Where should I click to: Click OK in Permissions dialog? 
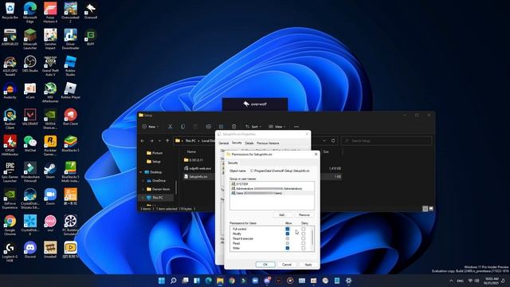[265, 265]
